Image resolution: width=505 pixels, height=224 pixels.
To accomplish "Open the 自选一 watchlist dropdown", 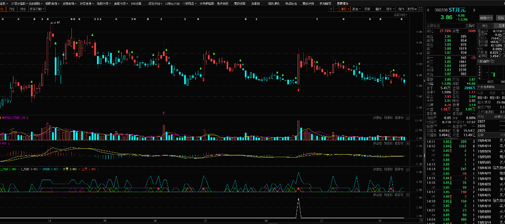I will point(486,18).
